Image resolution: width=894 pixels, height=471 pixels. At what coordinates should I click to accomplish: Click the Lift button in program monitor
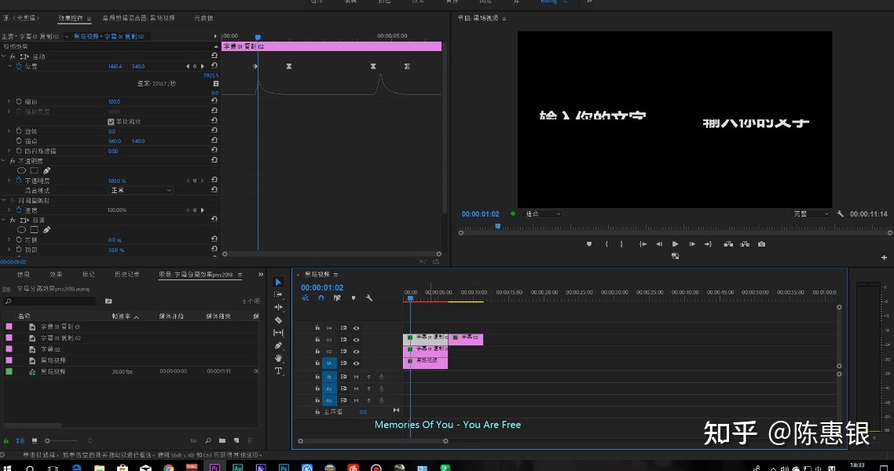(728, 244)
